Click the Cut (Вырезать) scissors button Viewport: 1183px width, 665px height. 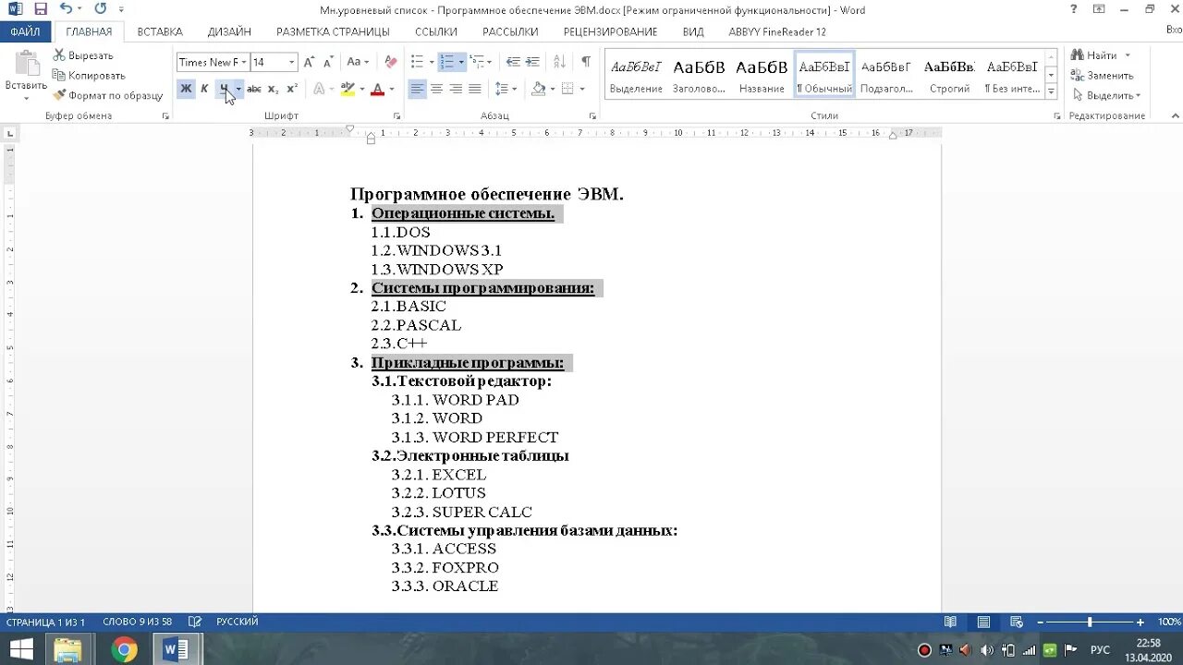82,55
